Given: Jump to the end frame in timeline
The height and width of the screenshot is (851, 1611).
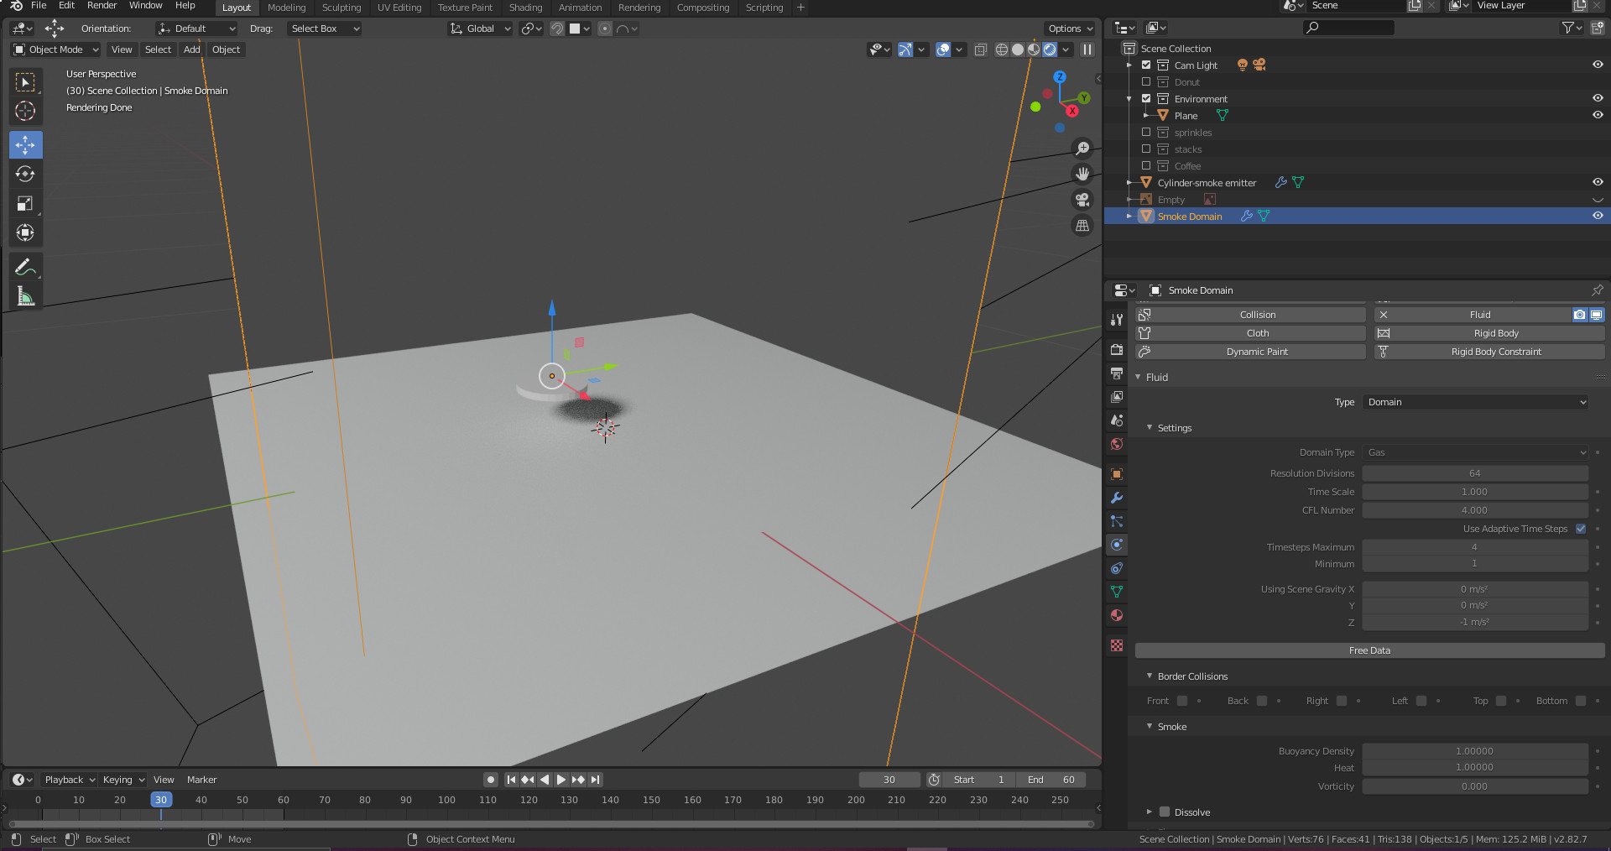Looking at the screenshot, I should point(596,779).
